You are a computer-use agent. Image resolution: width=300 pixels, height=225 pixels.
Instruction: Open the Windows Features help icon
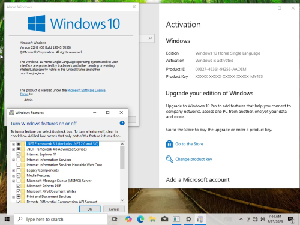click(x=122, y=123)
